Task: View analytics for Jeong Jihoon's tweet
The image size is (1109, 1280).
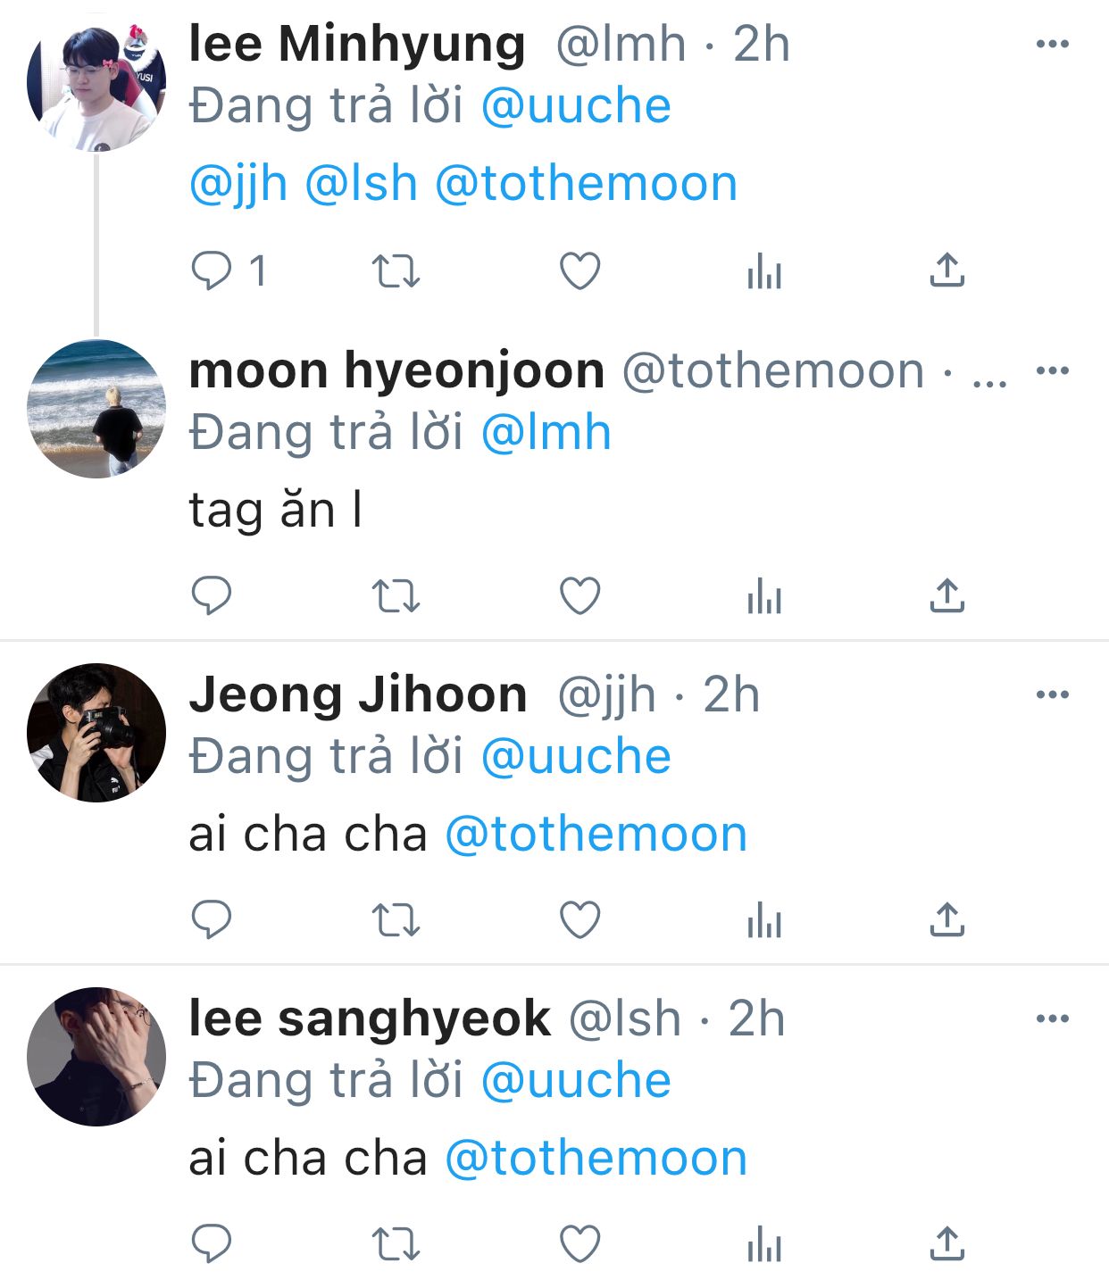Action: tap(764, 919)
